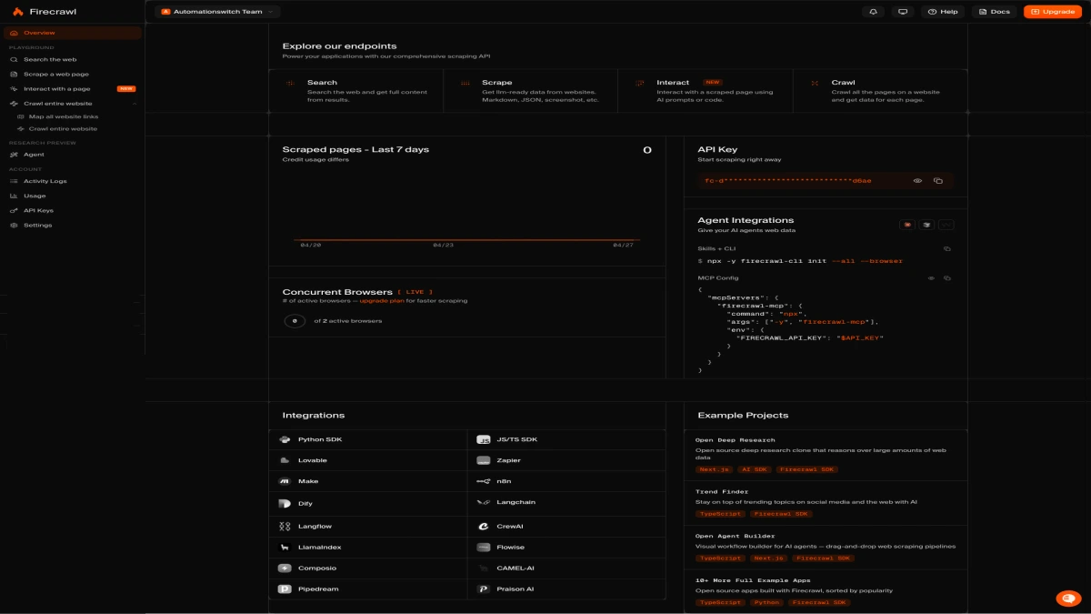View the Usage page
The image size is (1091, 614).
pyautogui.click(x=36, y=196)
